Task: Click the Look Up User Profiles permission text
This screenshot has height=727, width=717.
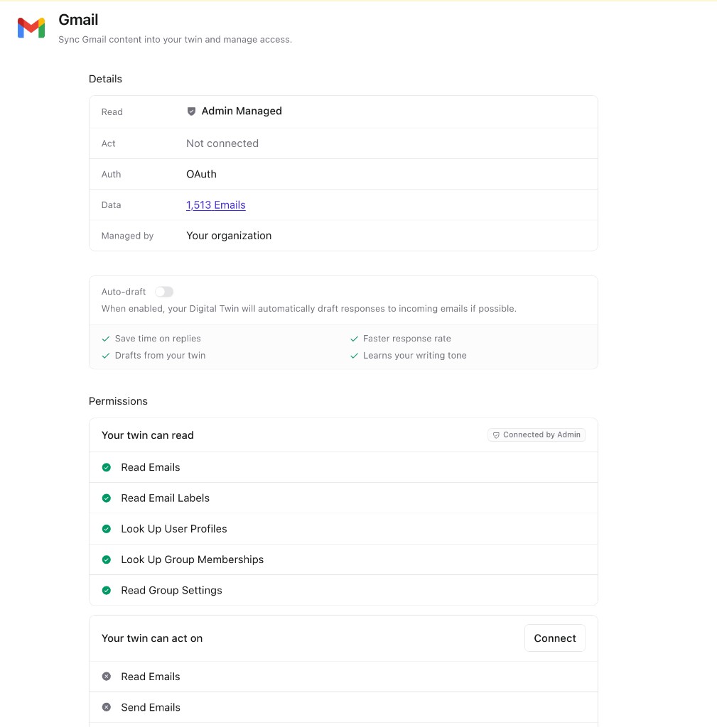Action: point(174,529)
